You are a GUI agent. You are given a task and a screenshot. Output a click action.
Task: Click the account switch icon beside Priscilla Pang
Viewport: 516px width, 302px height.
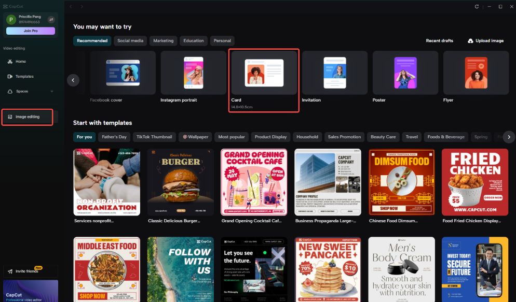coord(51,20)
